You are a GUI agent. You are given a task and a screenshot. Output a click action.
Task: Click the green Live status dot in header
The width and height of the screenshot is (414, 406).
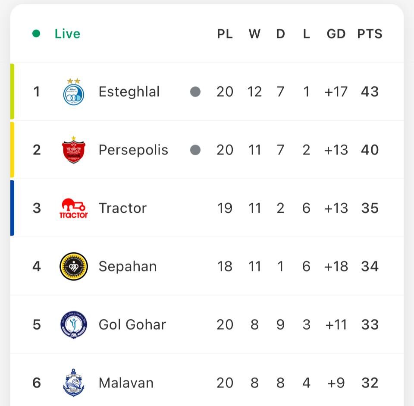coord(36,33)
